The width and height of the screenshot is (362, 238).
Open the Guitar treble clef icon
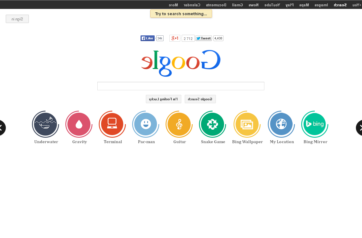(x=179, y=124)
